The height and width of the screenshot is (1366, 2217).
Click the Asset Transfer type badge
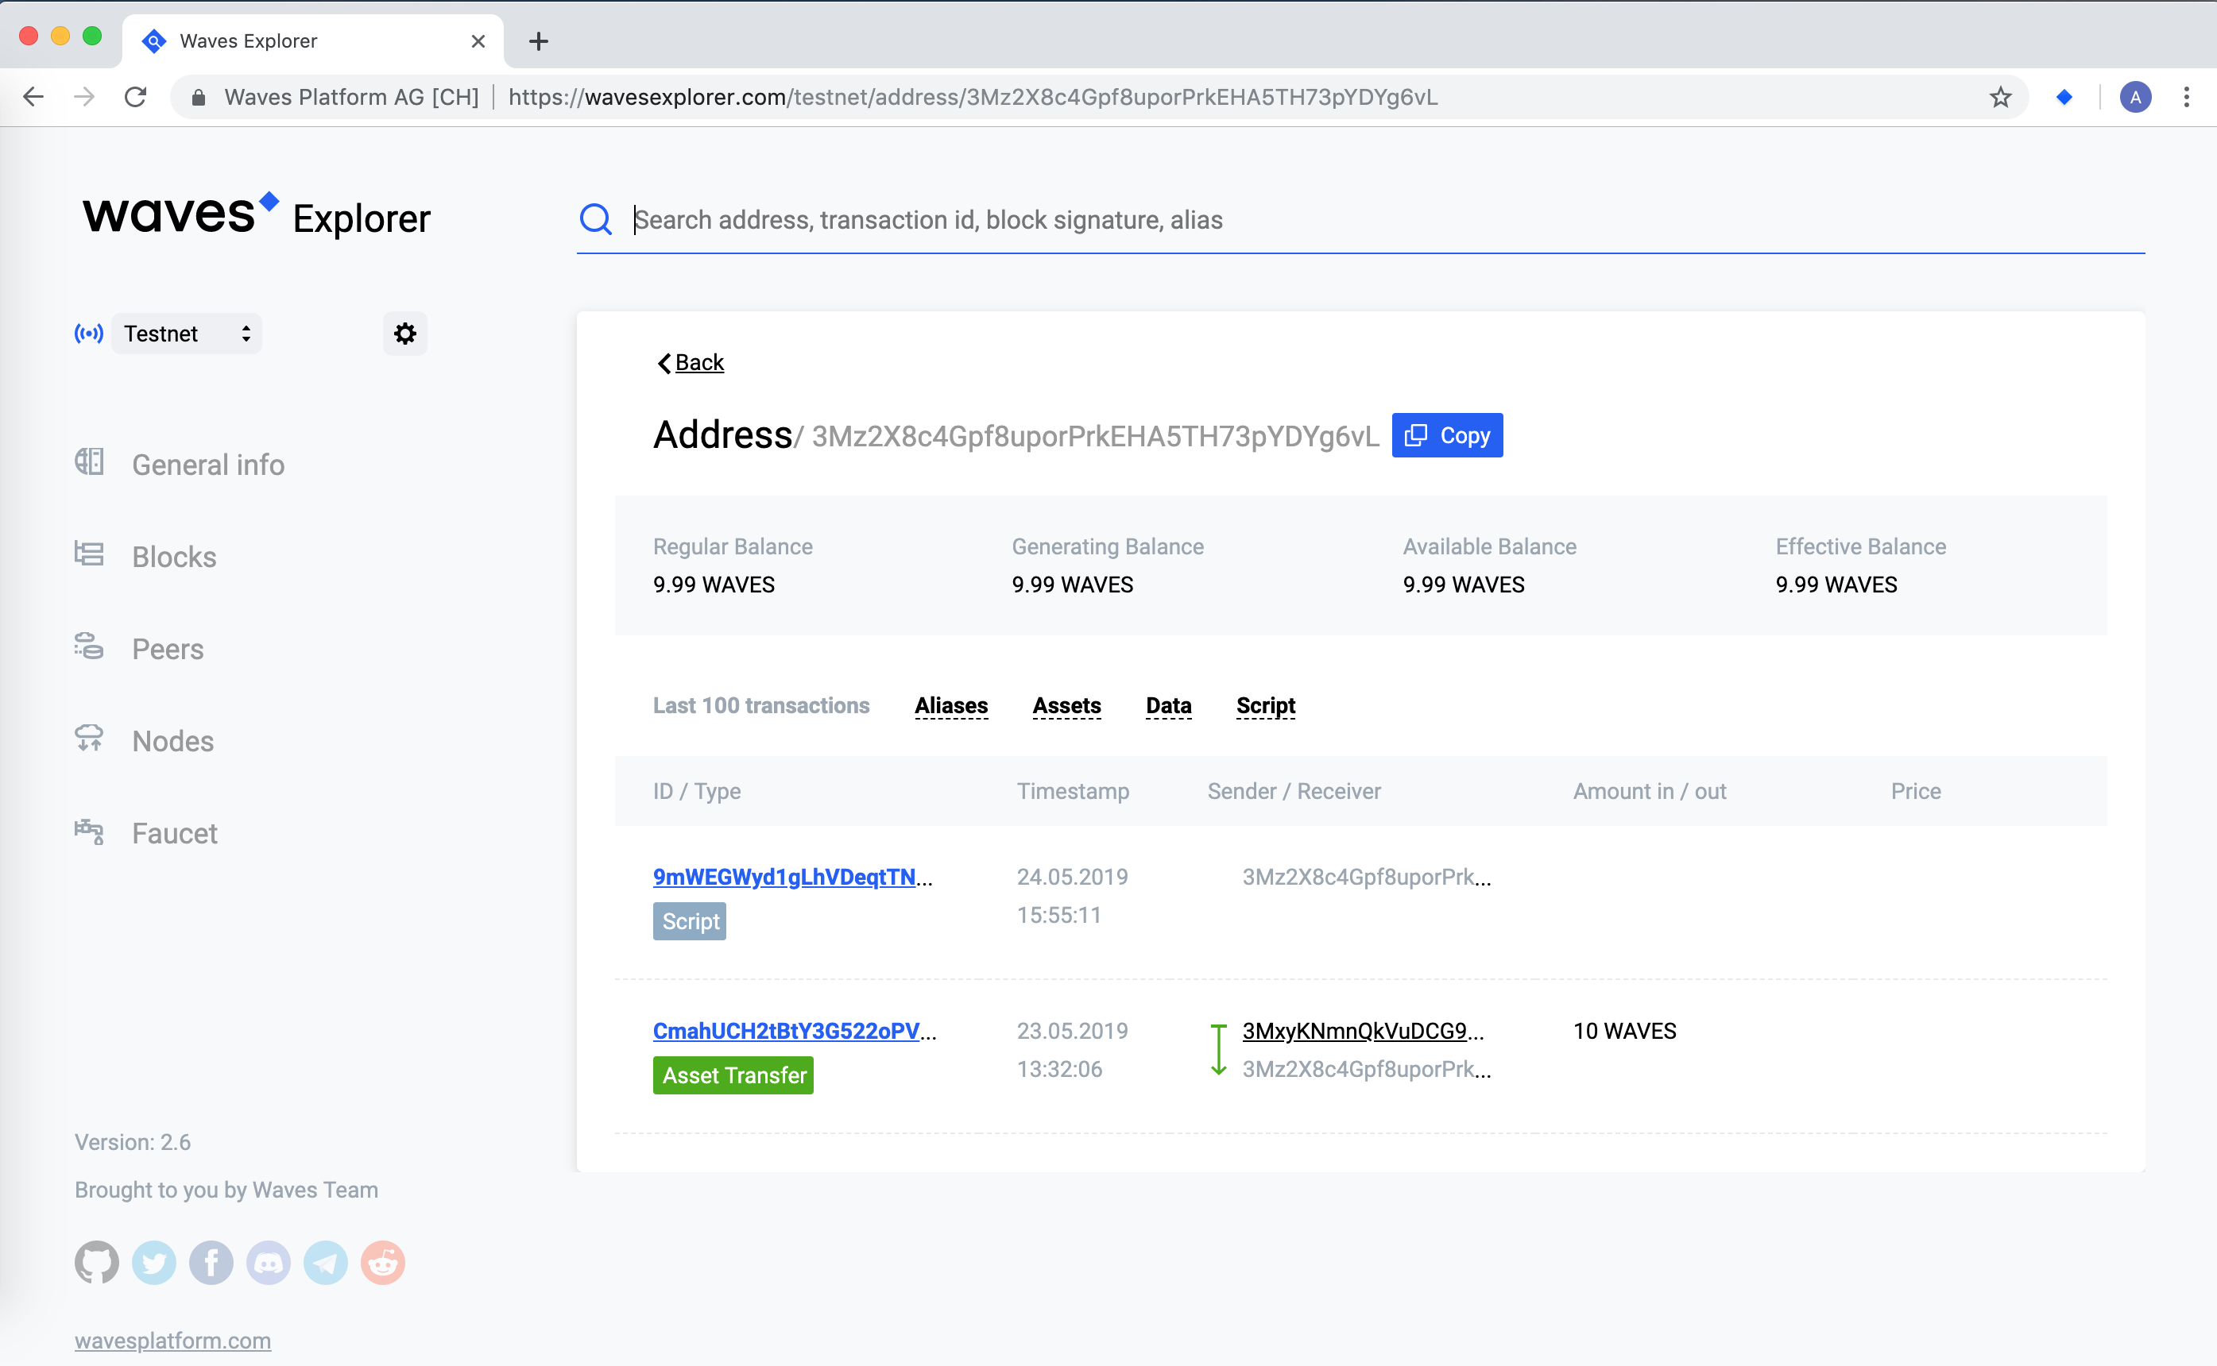pos(733,1075)
